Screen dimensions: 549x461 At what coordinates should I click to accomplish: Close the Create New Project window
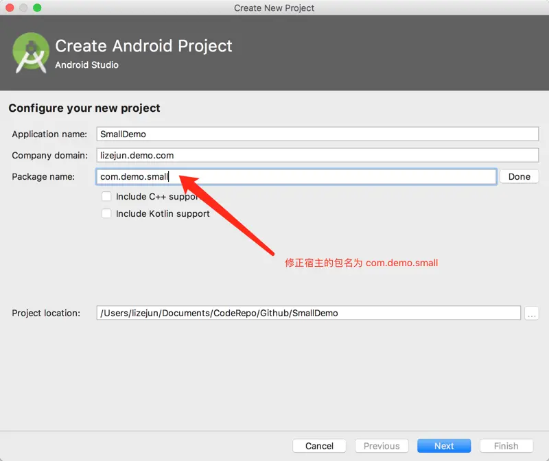tap(10, 8)
